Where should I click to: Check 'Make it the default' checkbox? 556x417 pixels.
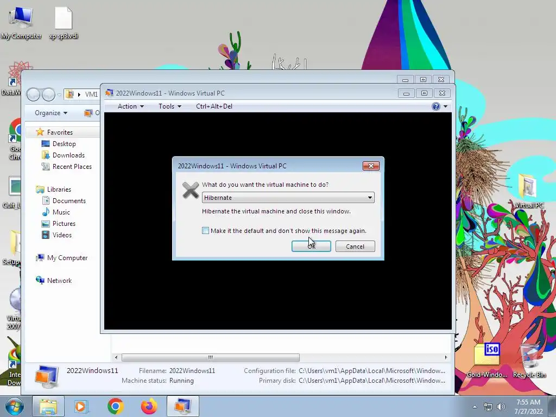tap(205, 230)
